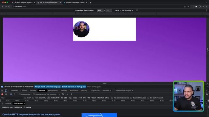
Task: Filter requests by Img
Action: 70,98
